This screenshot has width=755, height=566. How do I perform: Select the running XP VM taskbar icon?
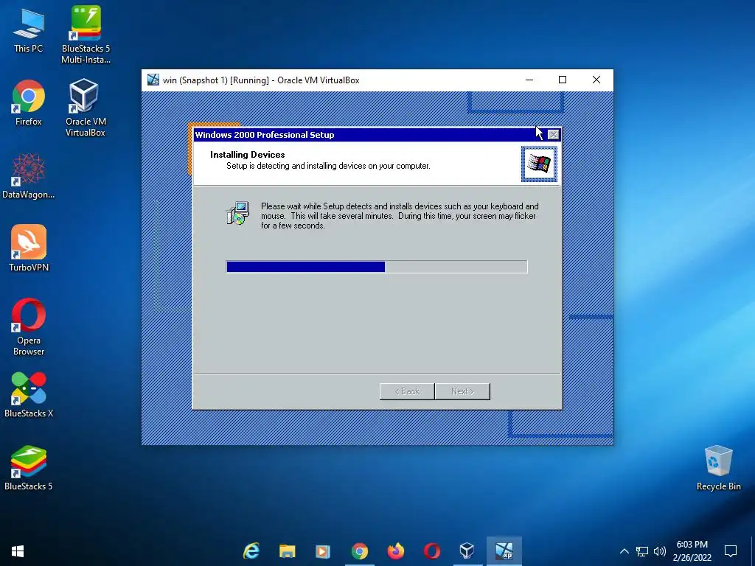[504, 551]
